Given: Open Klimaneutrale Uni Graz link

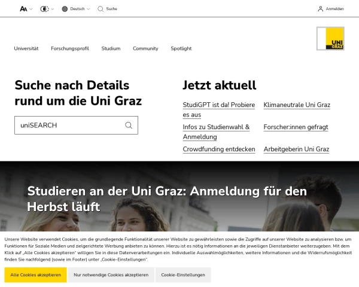Looking at the screenshot, I should click(x=297, y=105).
